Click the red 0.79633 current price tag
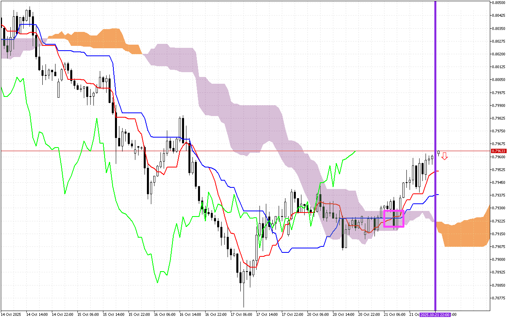This screenshot has height=319, width=511. pyautogui.click(x=498, y=151)
